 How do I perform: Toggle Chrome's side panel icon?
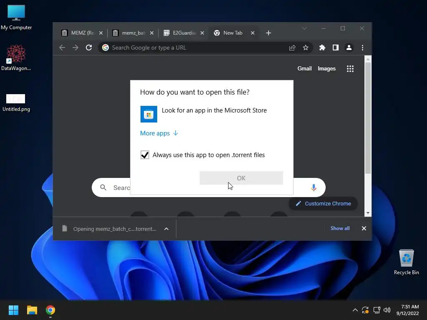click(336, 47)
